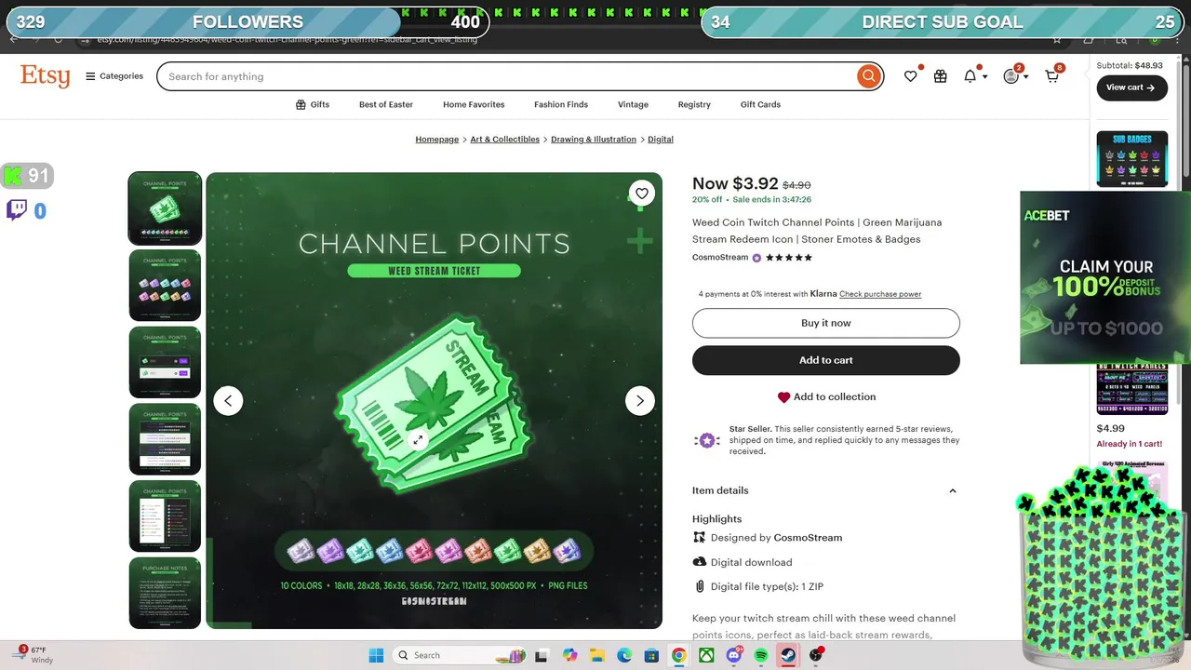The width and height of the screenshot is (1191, 670).
Task: Click the original $4.90 strikethrough price
Action: 796,185
